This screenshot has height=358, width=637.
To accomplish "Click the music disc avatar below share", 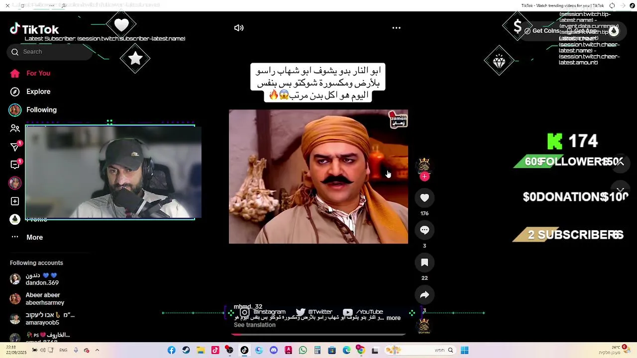I will pos(425,327).
